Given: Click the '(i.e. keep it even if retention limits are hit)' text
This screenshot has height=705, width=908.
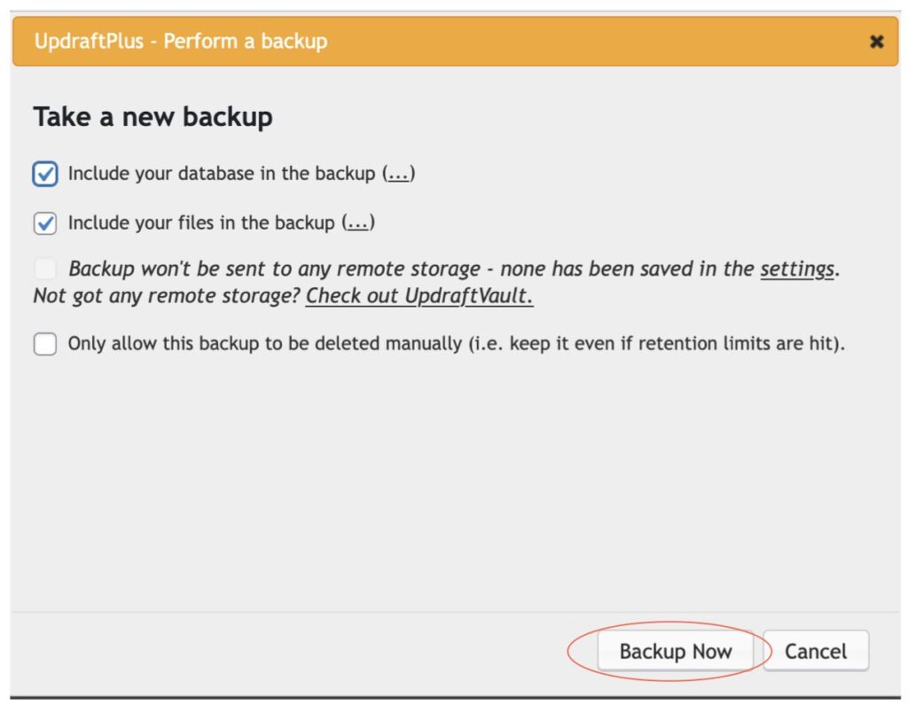Looking at the screenshot, I should (656, 343).
